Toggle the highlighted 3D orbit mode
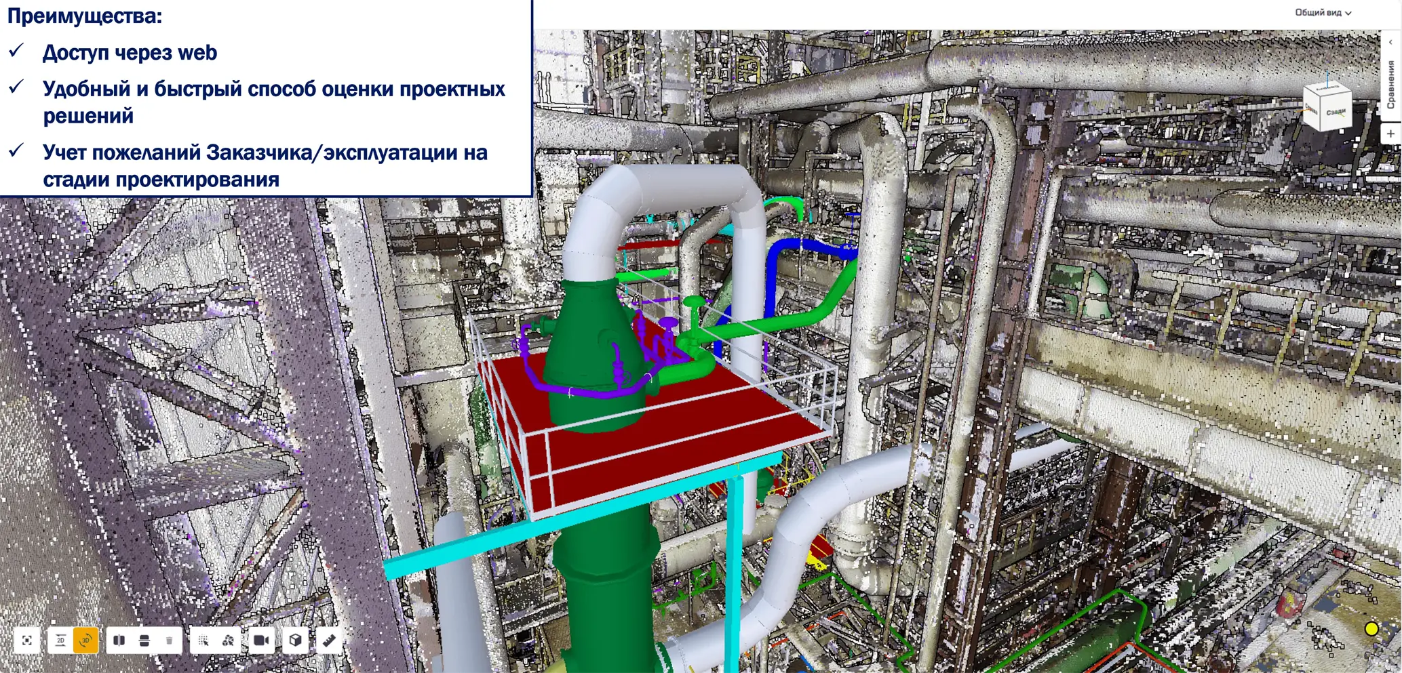Screen dimensions: 1402x673 pos(86,640)
